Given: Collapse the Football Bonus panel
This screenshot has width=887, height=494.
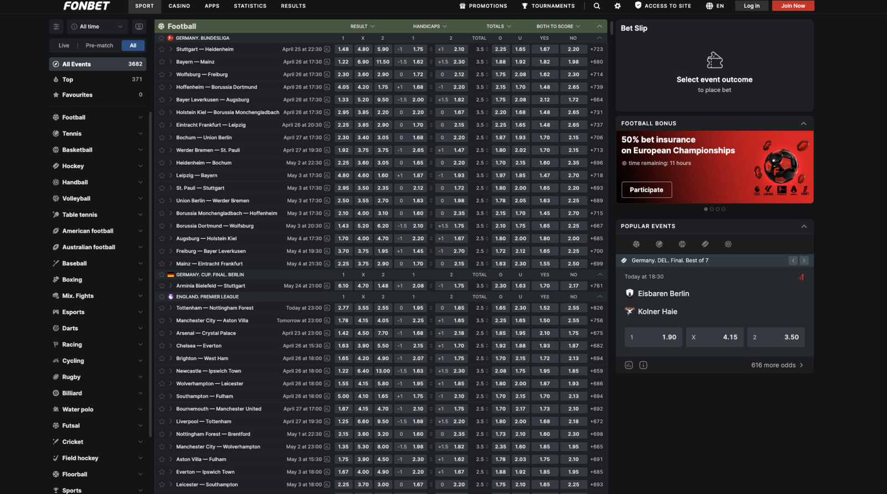Looking at the screenshot, I should pyautogui.click(x=803, y=124).
